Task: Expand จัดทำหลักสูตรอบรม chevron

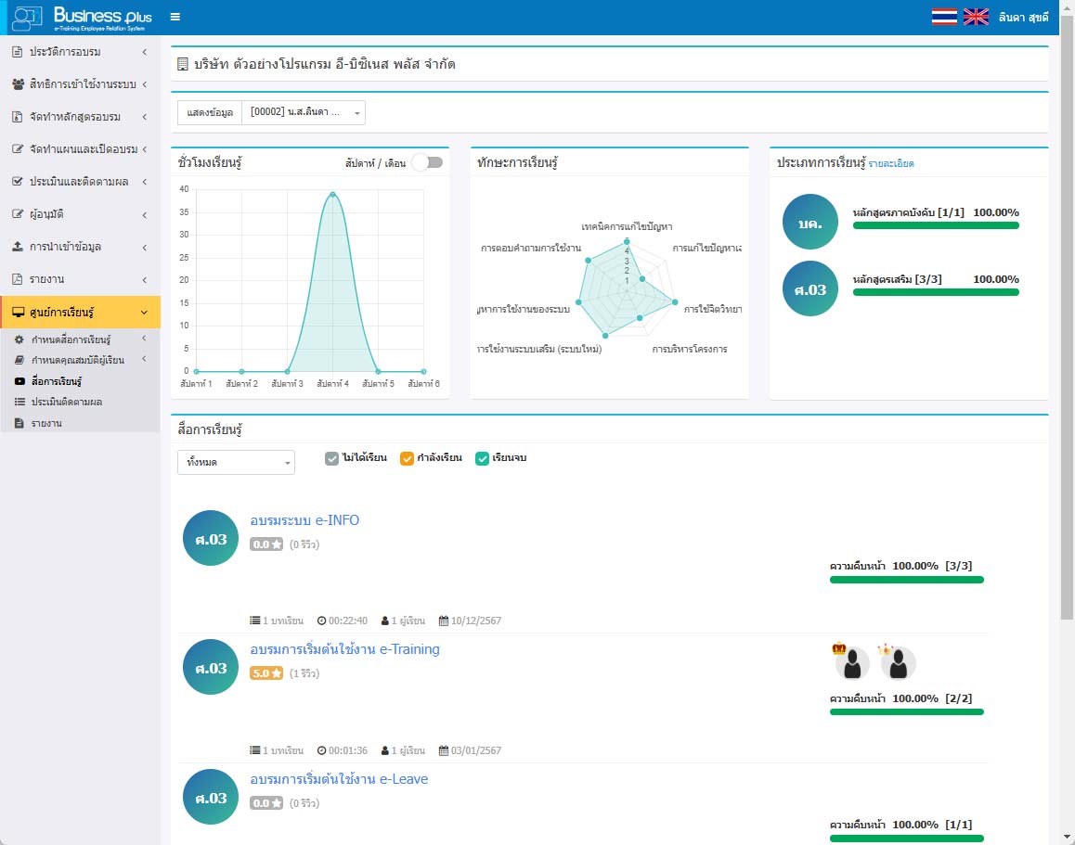Action: coord(145,117)
